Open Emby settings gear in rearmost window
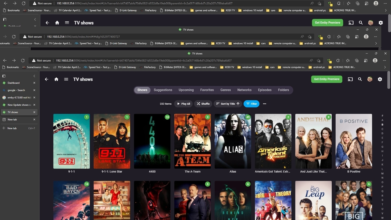The height and width of the screenshot is (220, 391). click(x=381, y=23)
